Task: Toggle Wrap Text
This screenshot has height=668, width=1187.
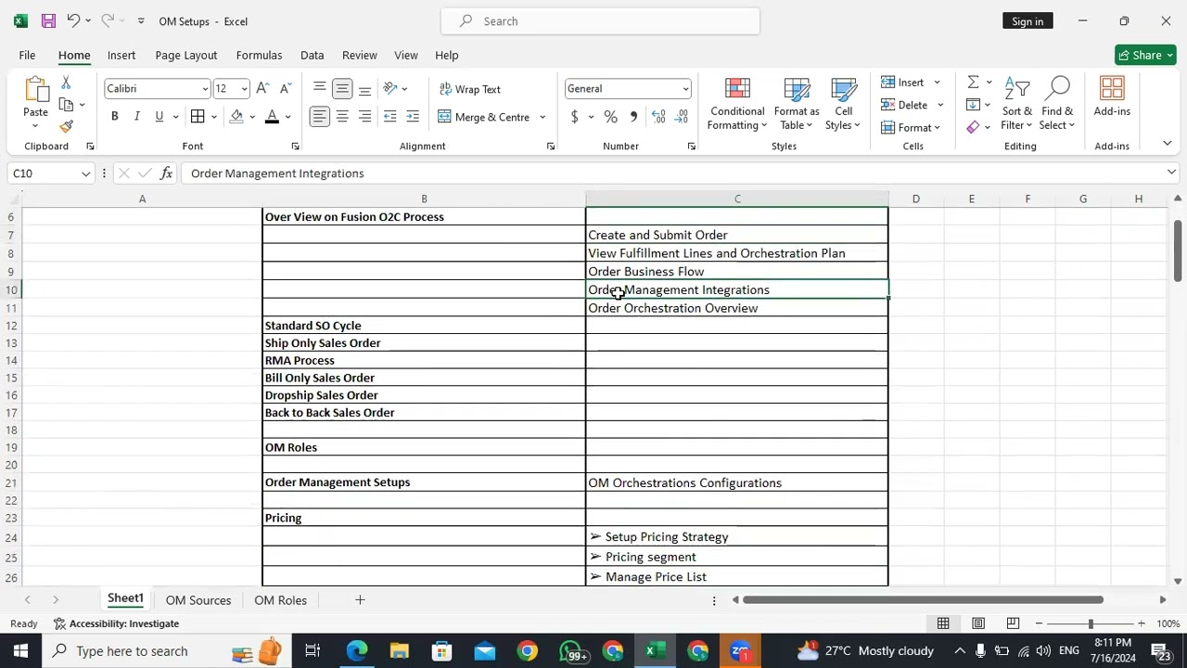Action: click(470, 89)
